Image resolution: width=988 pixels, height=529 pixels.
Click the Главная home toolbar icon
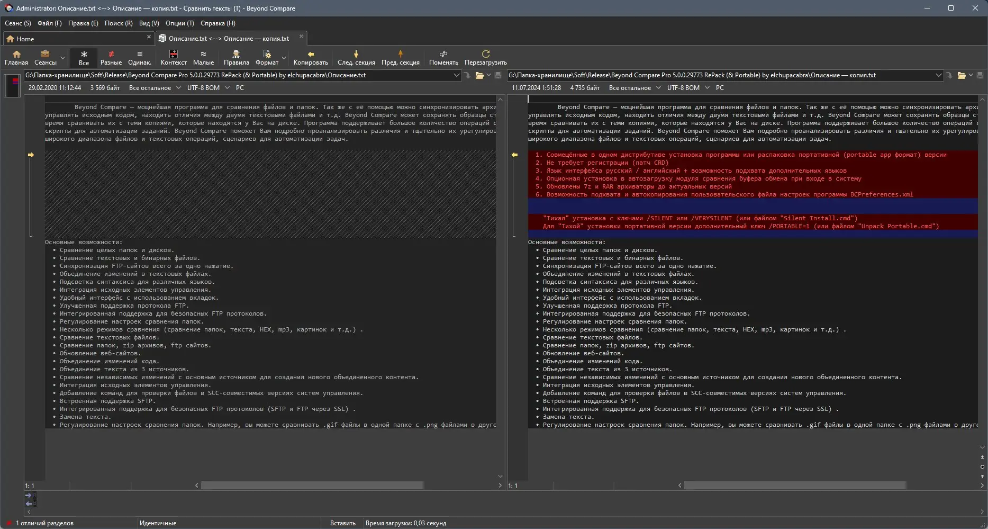[16, 58]
